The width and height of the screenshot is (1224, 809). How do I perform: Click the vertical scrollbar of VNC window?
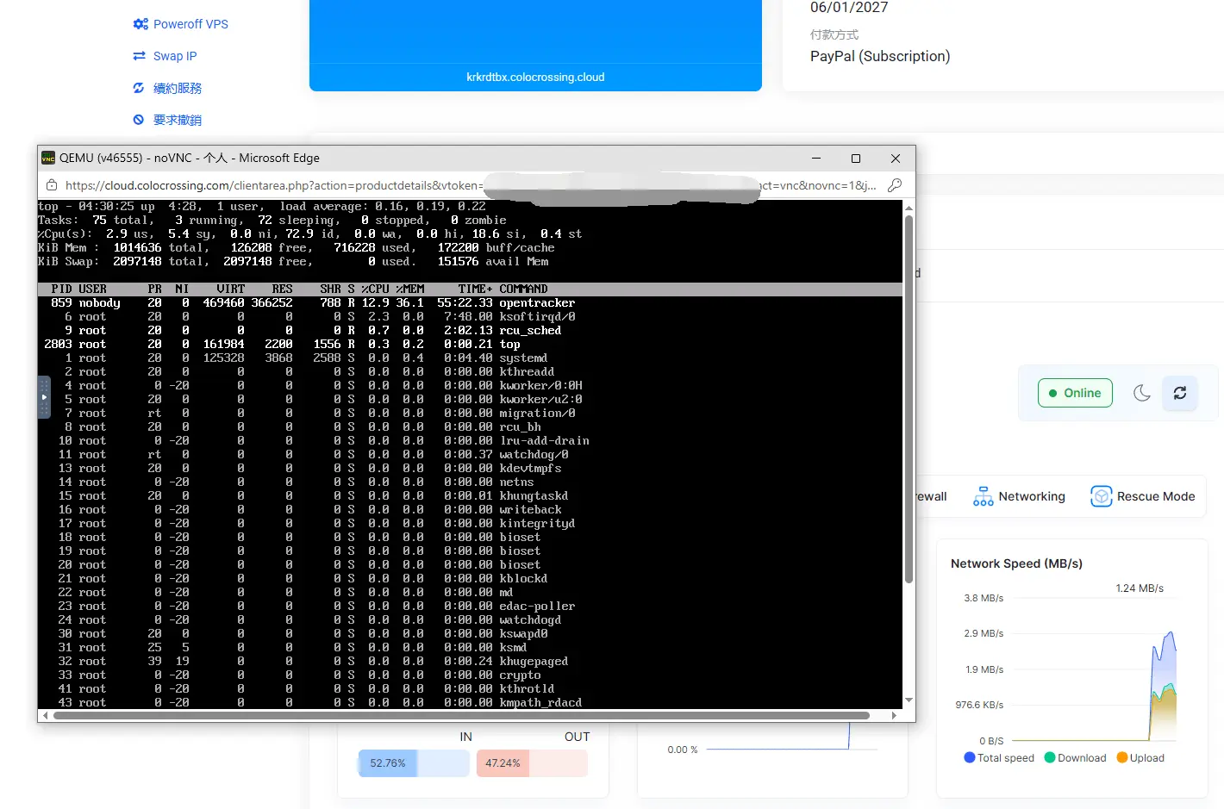909,398
